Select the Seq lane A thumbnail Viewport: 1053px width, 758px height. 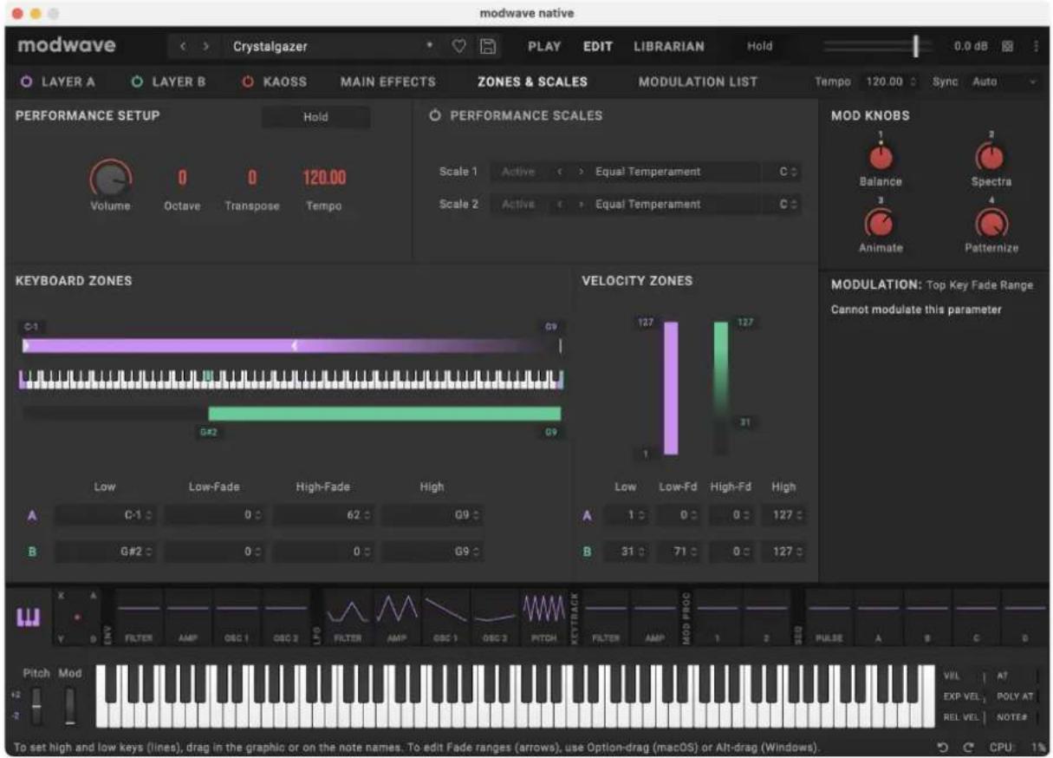(x=879, y=618)
